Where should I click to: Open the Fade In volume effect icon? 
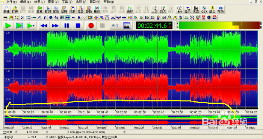(147, 17)
